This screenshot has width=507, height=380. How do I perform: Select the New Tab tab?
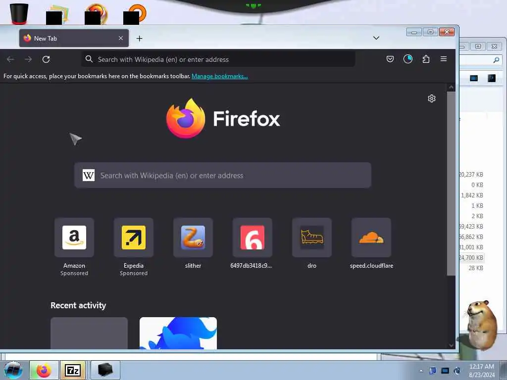[74, 38]
